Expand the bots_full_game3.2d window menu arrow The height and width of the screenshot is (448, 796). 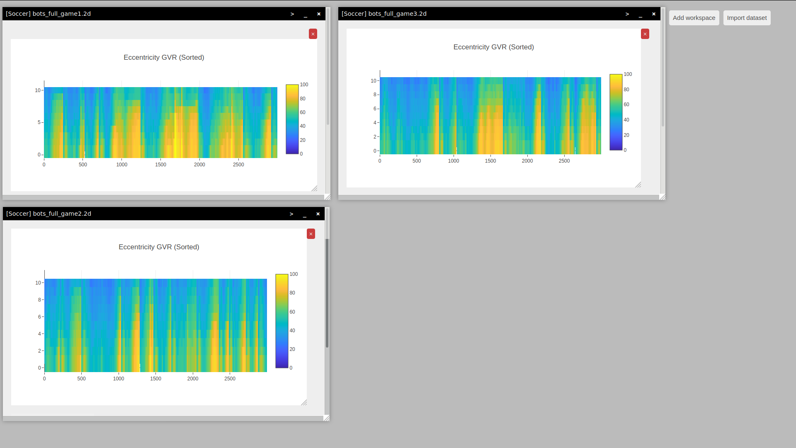click(x=627, y=14)
